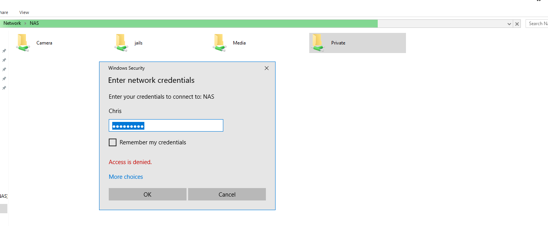Click the Media folder name label
Viewport: 548px width, 226px height.
point(239,43)
